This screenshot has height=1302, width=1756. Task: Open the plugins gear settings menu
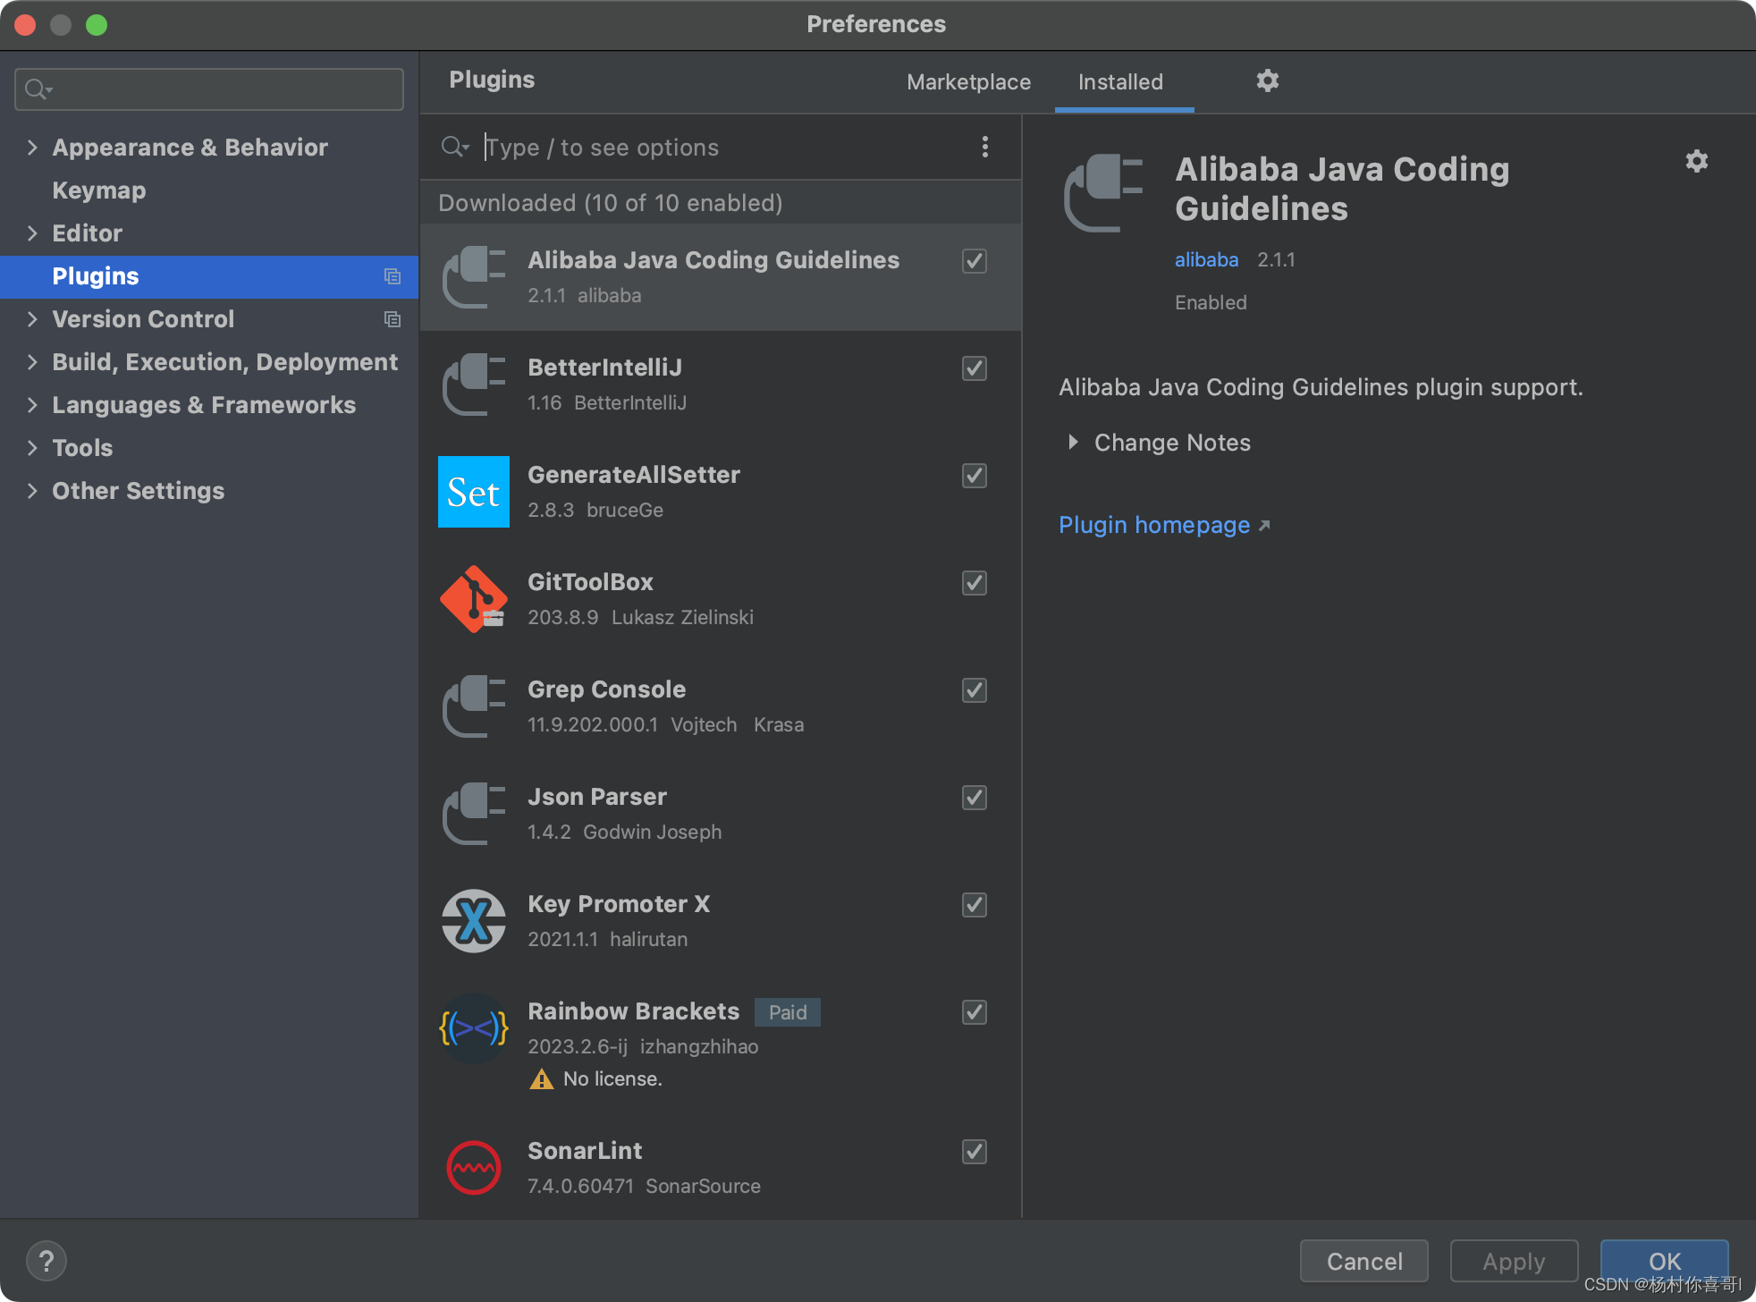(1267, 81)
